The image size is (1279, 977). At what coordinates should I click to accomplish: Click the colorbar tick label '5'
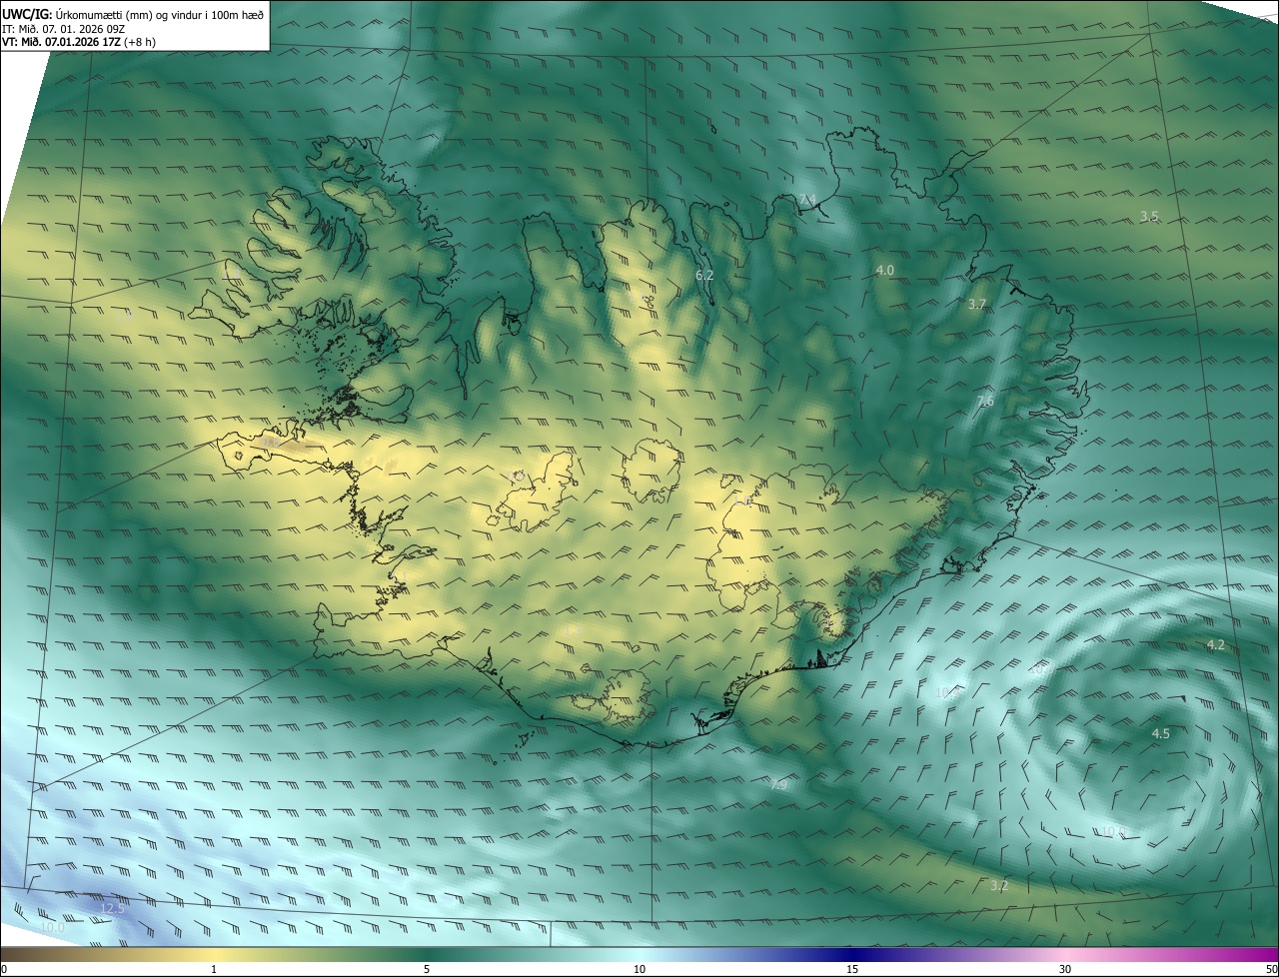click(427, 969)
